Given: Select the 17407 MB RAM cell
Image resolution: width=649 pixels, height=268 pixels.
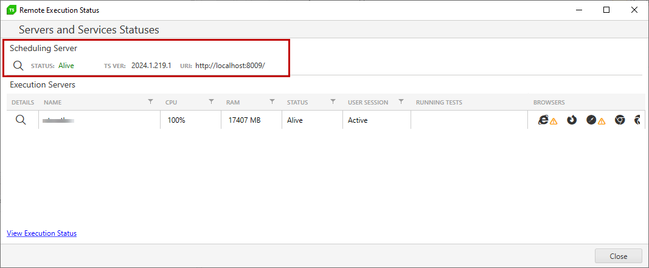Looking at the screenshot, I should tap(252, 120).
